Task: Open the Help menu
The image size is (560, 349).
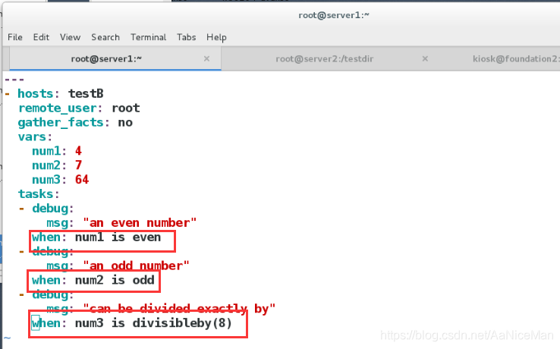Action: [216, 37]
